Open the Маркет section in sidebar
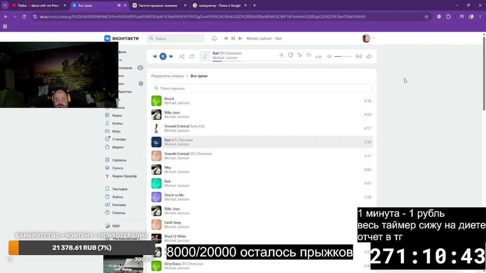The height and width of the screenshot is (273, 486). (x=118, y=147)
